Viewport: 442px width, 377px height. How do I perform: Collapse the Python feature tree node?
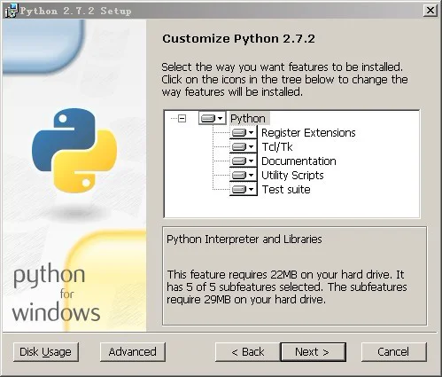click(x=182, y=119)
